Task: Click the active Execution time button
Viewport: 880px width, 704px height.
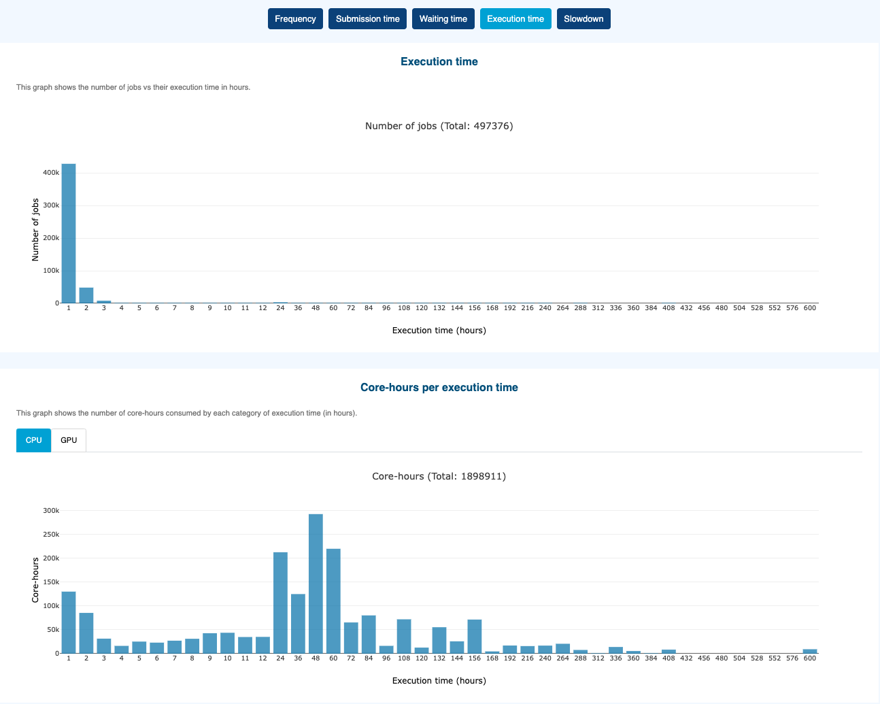Action: (515, 19)
